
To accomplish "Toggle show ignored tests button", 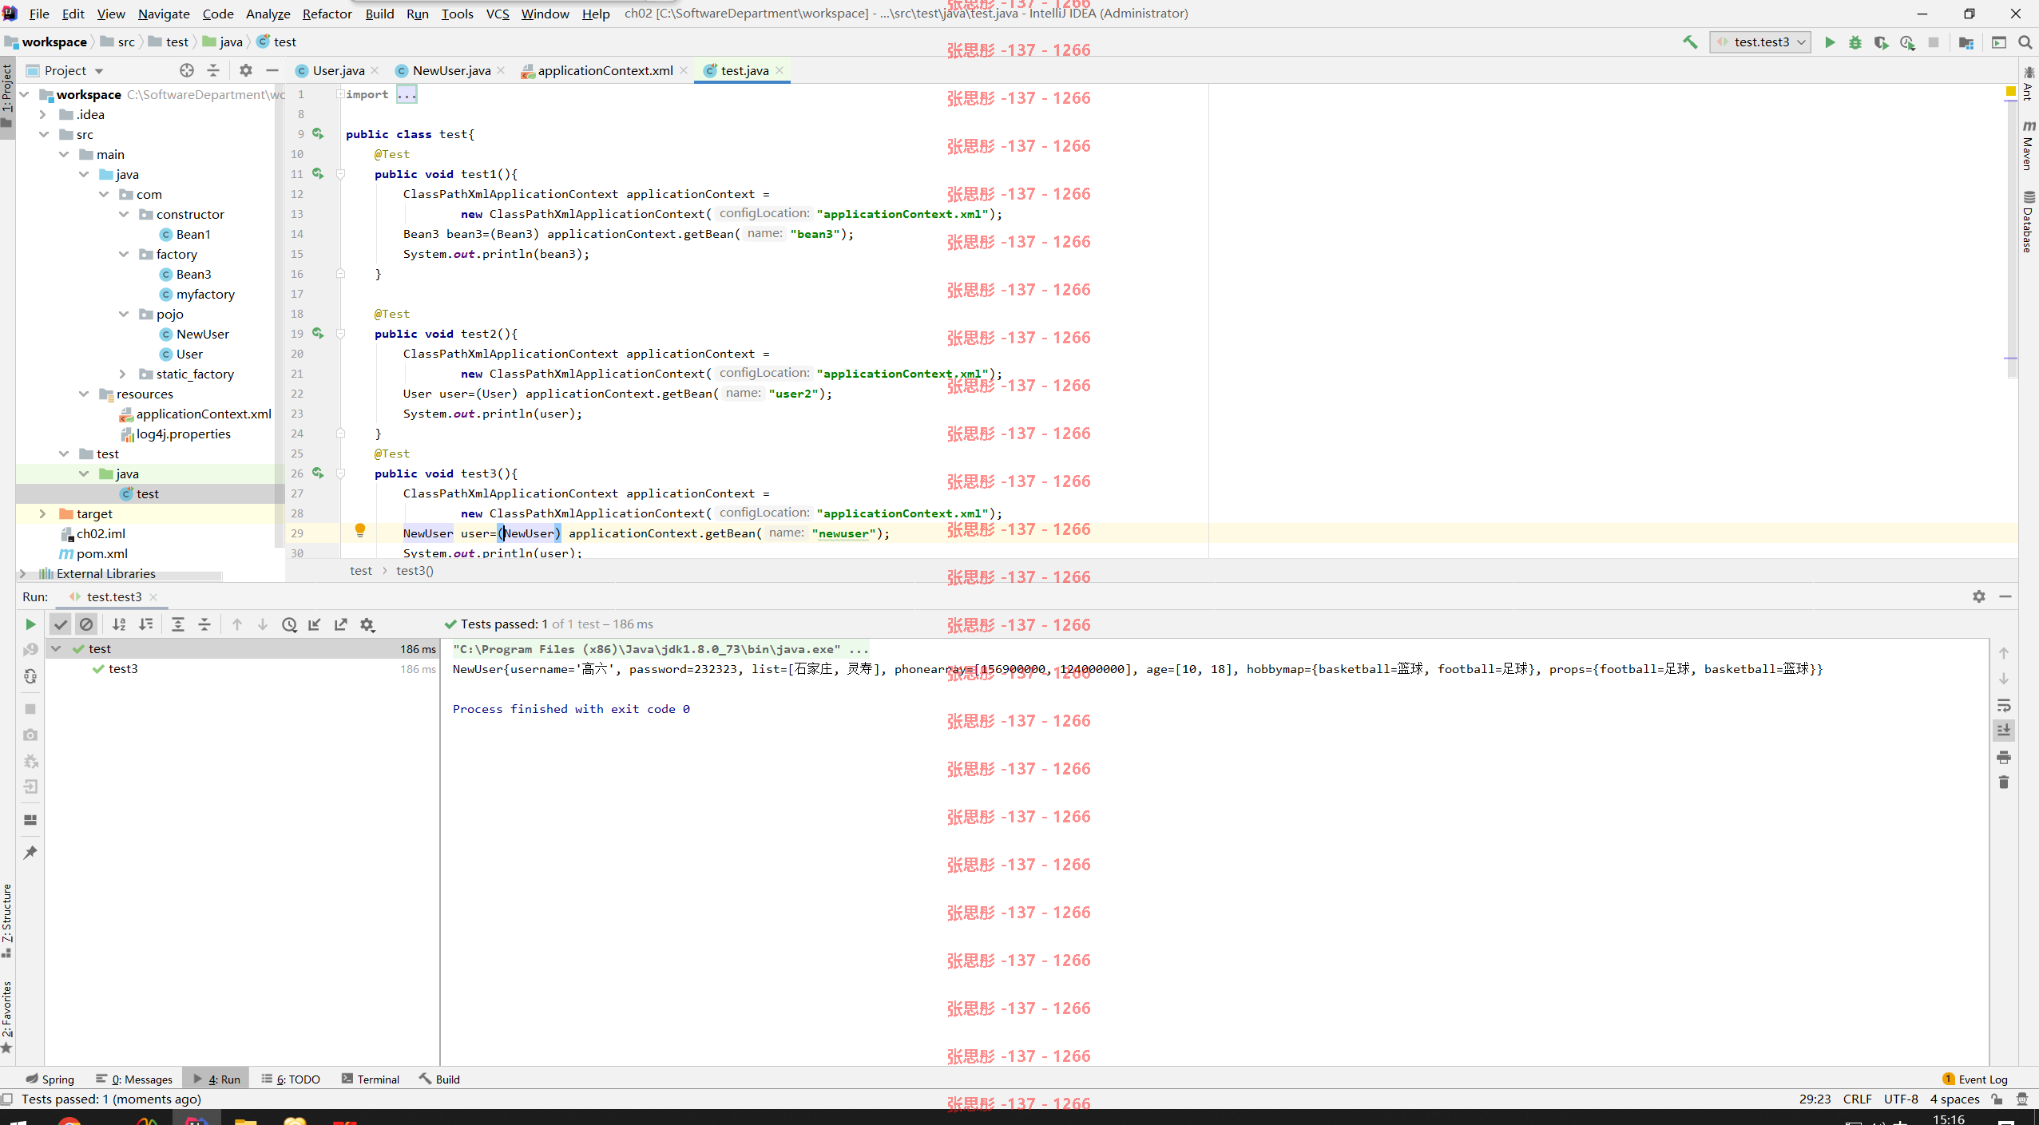I will [x=86, y=624].
